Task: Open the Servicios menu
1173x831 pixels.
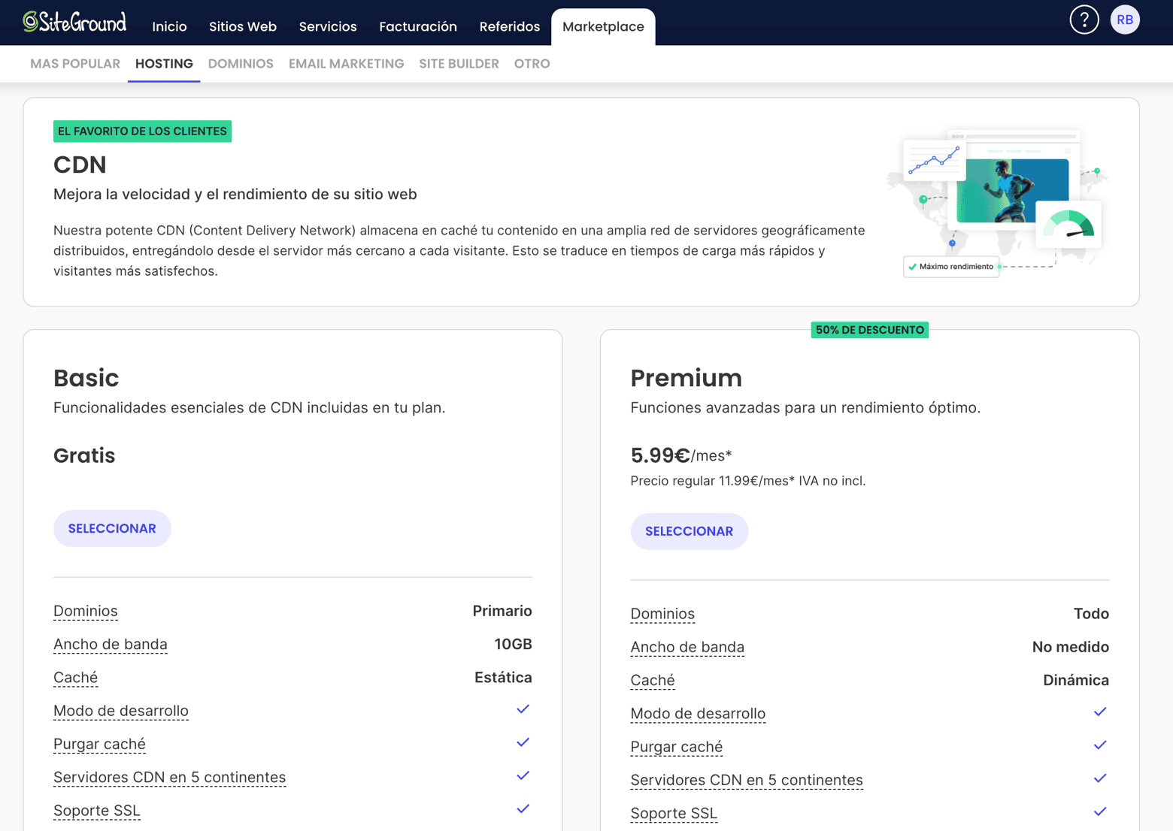Action: (328, 26)
